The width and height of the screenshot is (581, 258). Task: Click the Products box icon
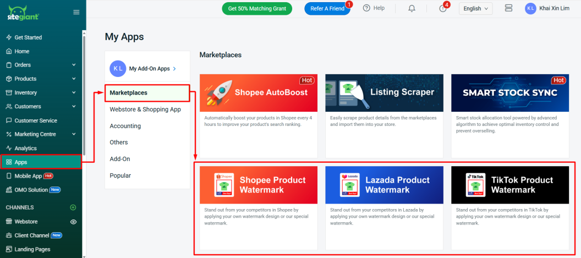(9, 79)
